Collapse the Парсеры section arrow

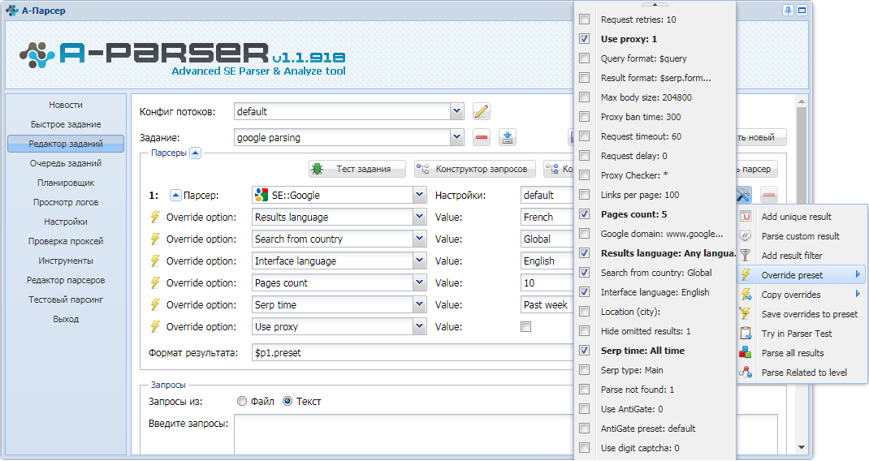tap(195, 153)
